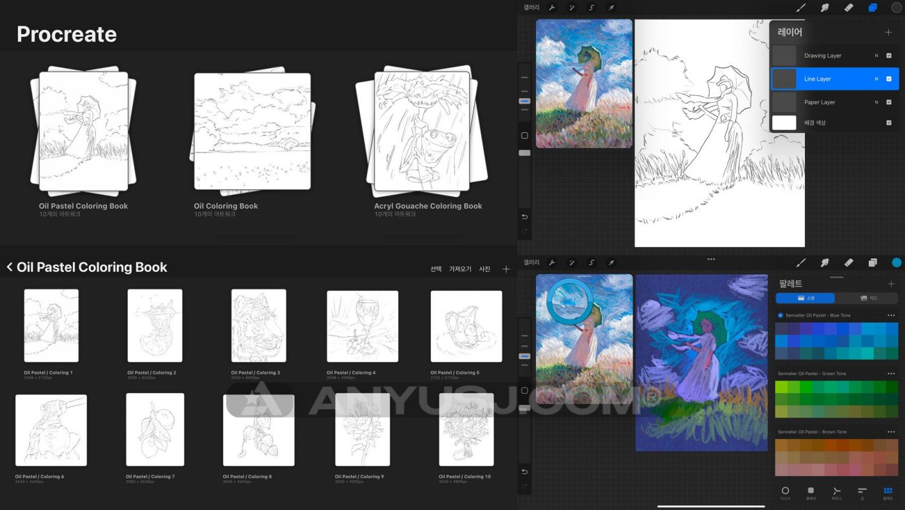Open the Oil Coloring Book stack
905x510 pixels.
[x=252, y=130]
